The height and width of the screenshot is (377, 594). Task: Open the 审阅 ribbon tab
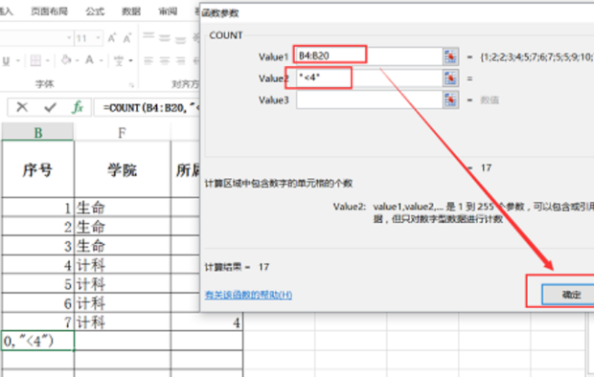coord(168,11)
